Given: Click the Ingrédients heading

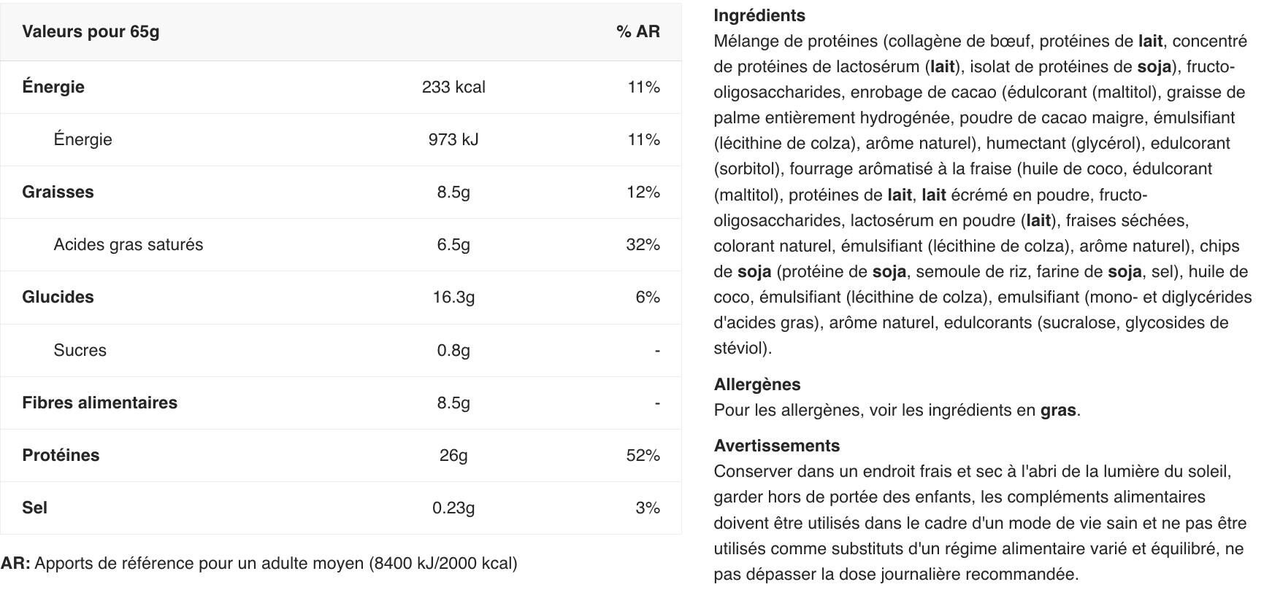Looking at the screenshot, I should (759, 15).
